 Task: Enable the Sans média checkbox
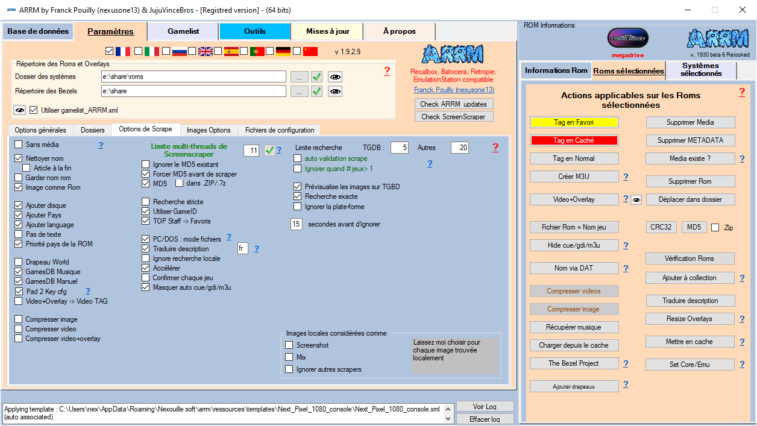(18, 145)
